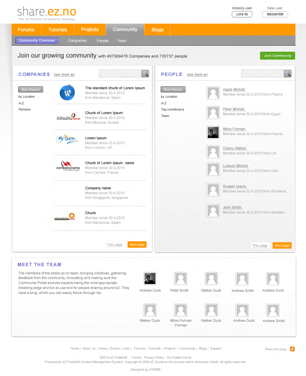
Task: Open the blue W company logo
Action: (67, 93)
